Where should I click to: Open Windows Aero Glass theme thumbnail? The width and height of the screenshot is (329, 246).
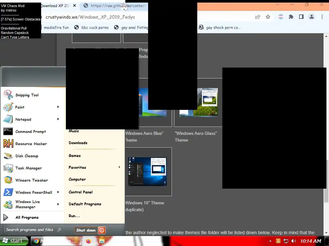click(x=199, y=102)
